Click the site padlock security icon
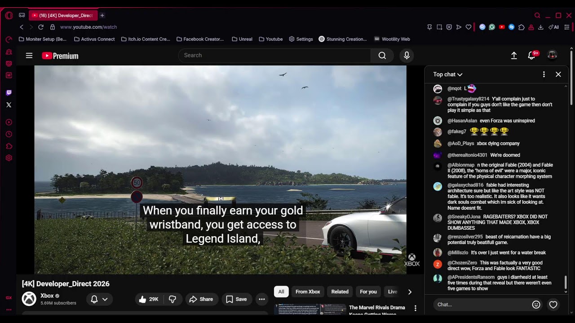The height and width of the screenshot is (323, 575). 53,27
